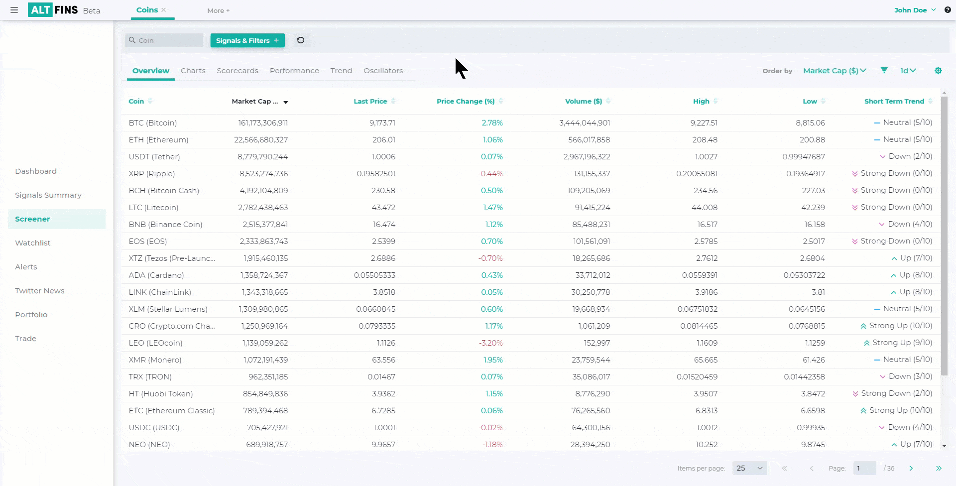Open Dashboard in the sidebar

[x=36, y=171]
